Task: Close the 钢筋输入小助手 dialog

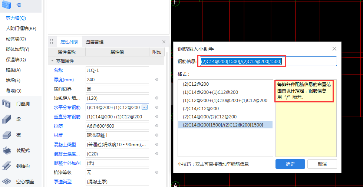Action: 334,49
